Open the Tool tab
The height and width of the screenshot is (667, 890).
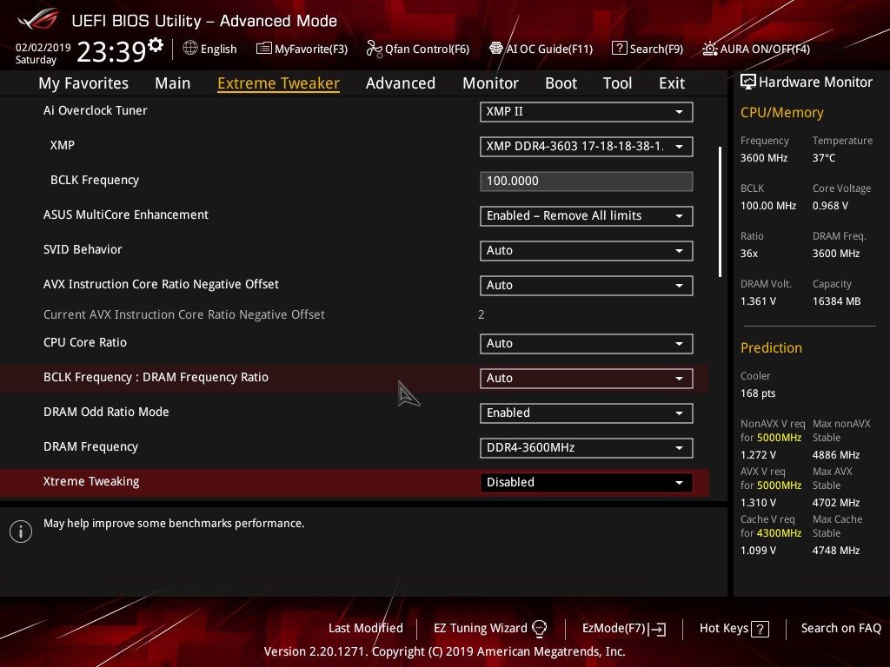point(617,83)
